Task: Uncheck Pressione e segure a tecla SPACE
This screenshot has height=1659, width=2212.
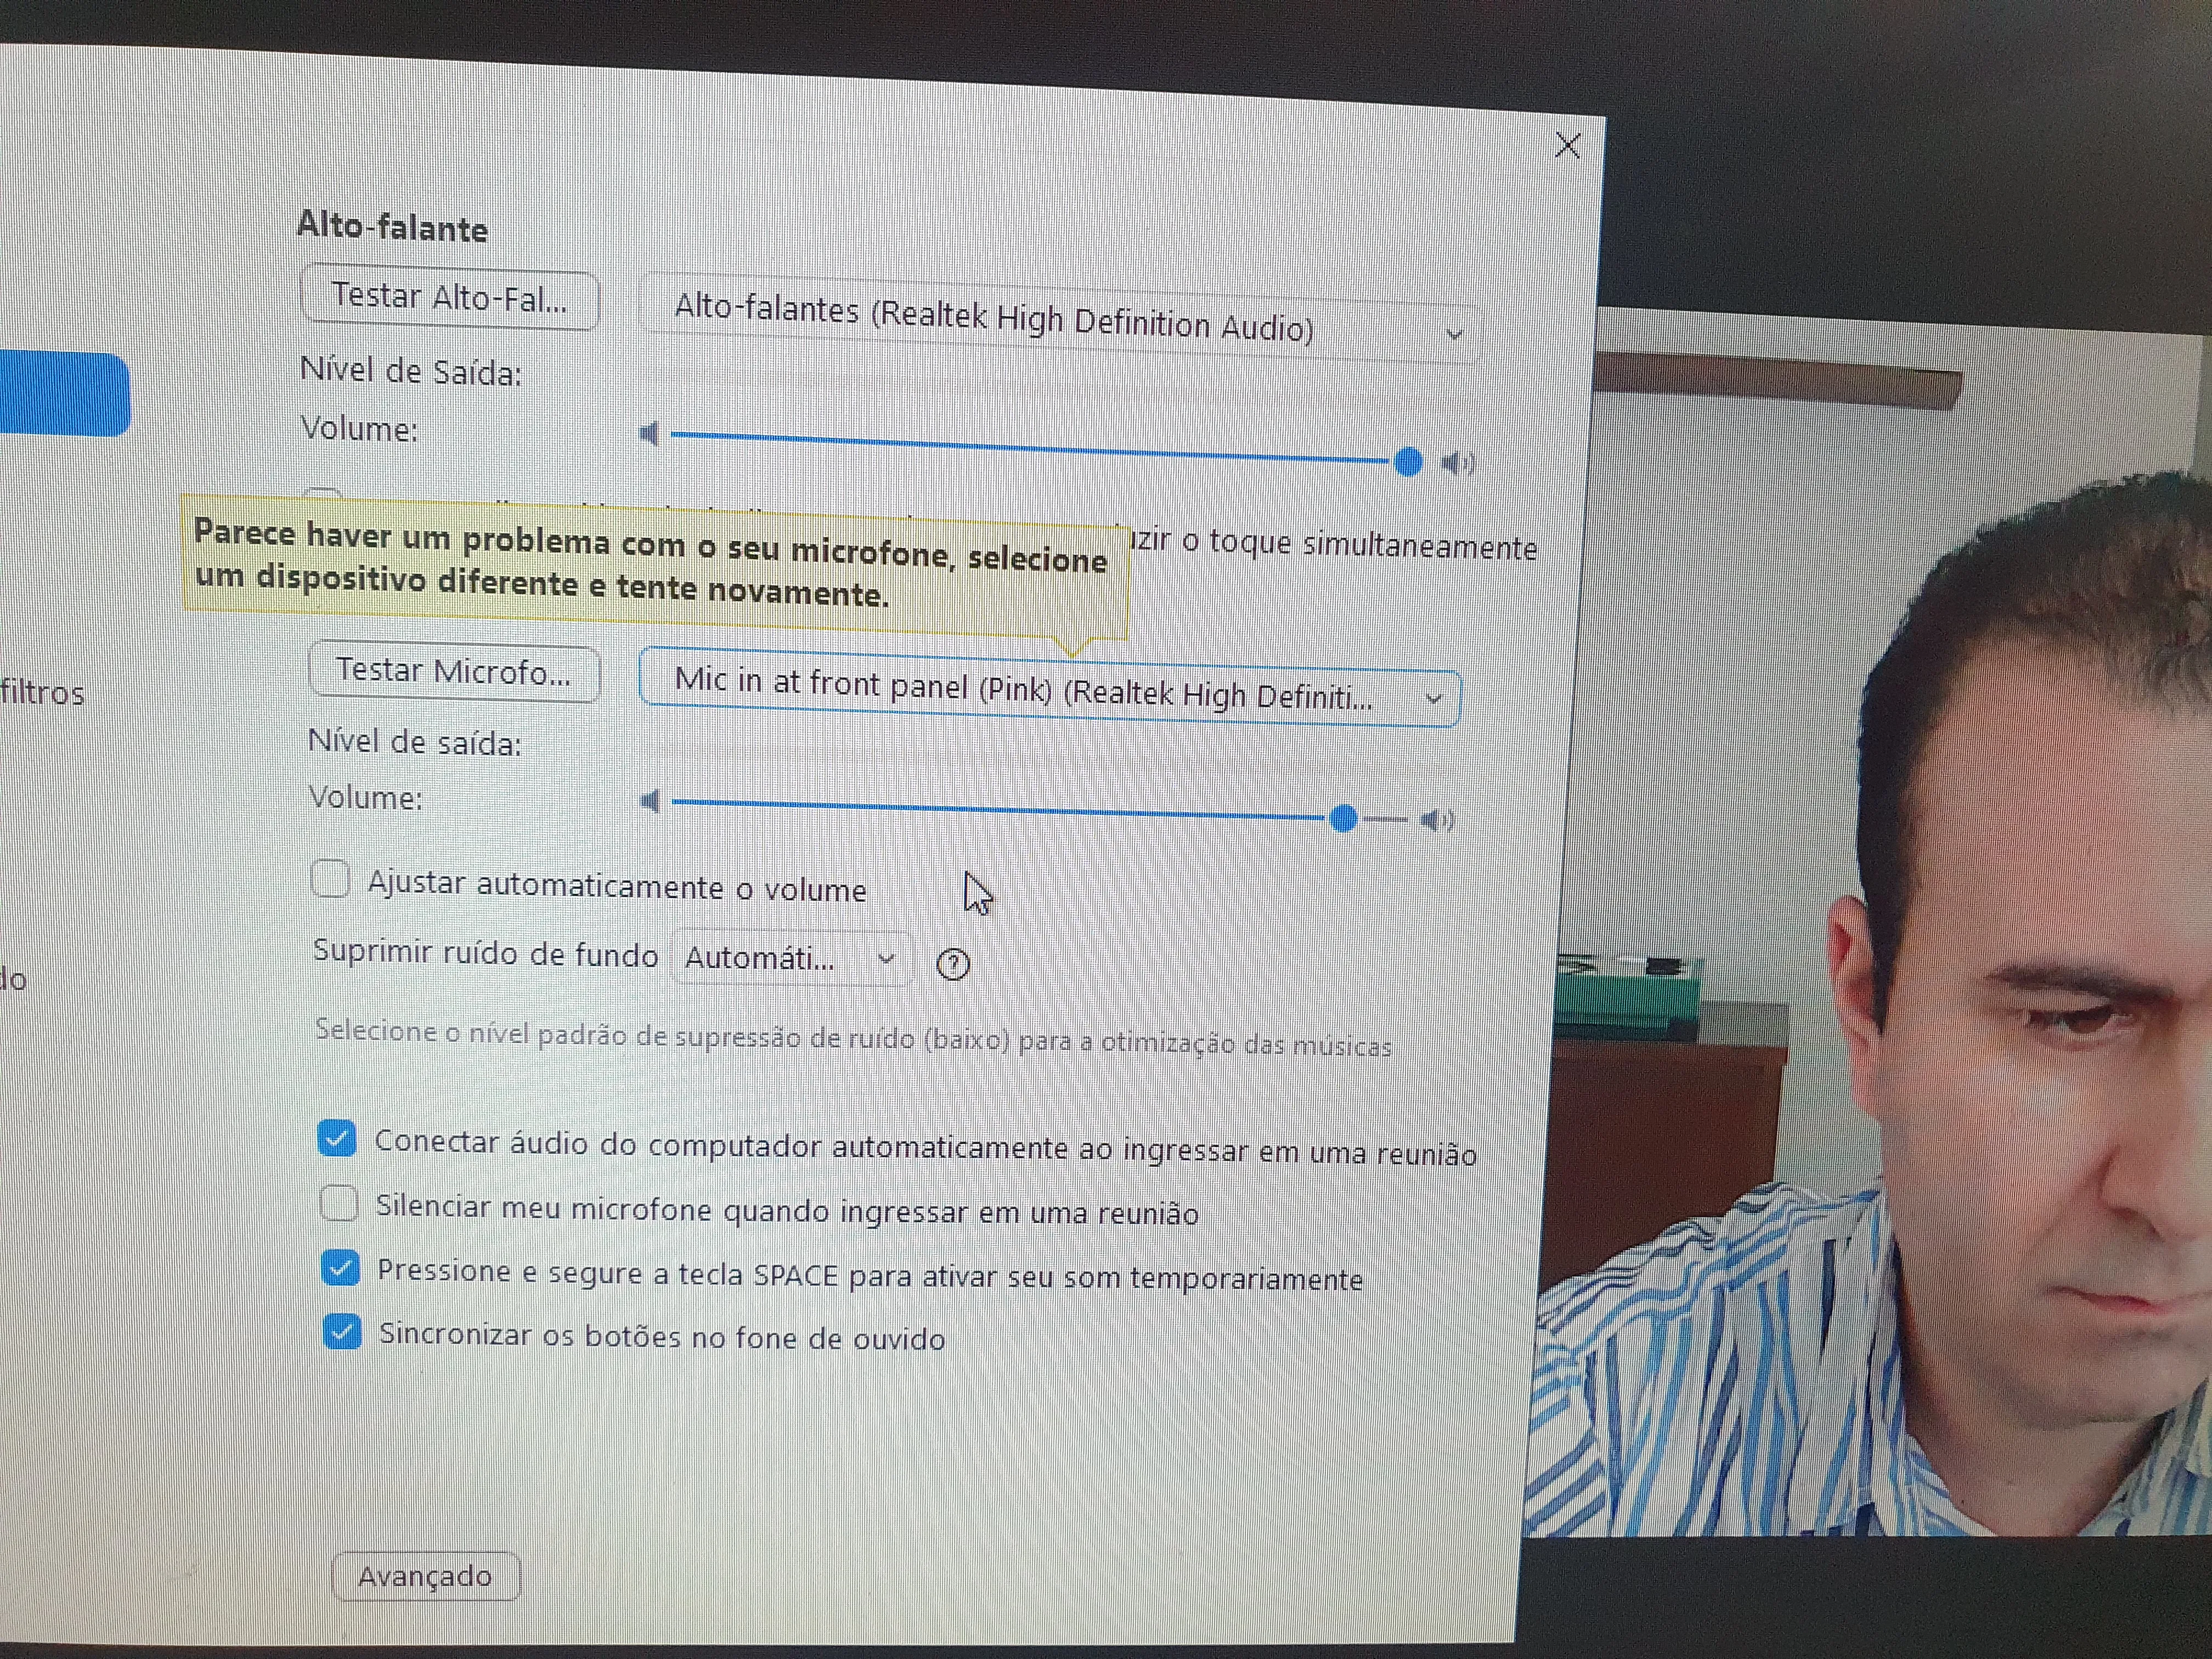Action: point(340,1268)
